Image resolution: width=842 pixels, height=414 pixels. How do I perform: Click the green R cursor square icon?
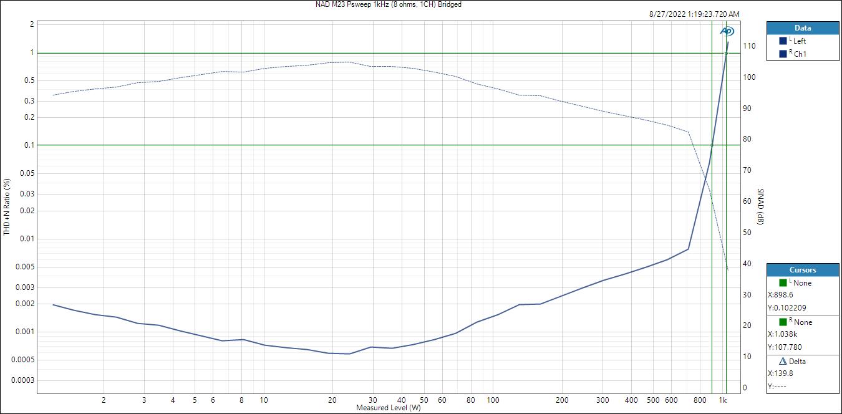(783, 322)
